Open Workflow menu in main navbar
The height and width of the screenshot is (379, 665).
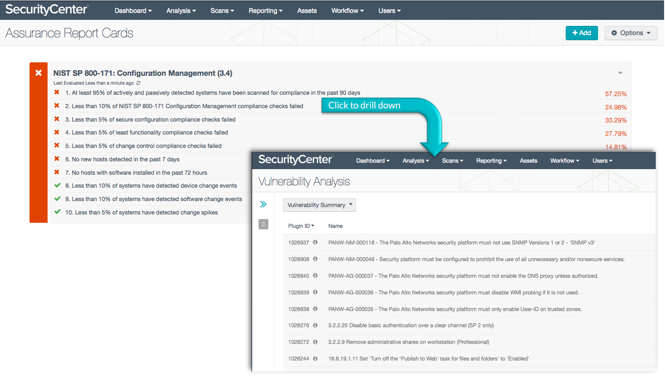[x=348, y=11]
